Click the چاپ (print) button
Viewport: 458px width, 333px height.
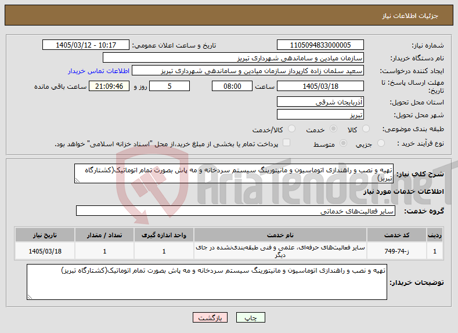(251, 317)
